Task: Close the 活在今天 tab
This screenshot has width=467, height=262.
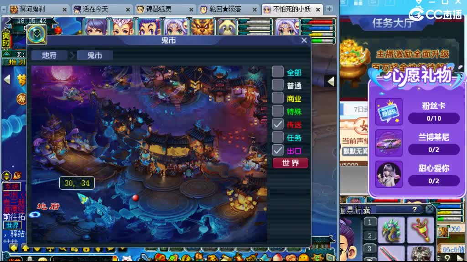Action: [128, 10]
